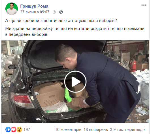The height and width of the screenshot is (134, 151).
Task: Click the question text about політичною агітацією
Action: [x=61, y=21]
